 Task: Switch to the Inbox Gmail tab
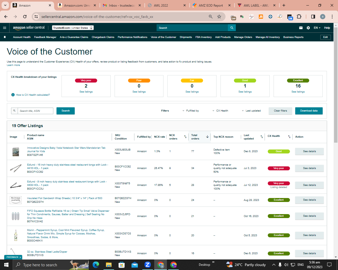point(122,5)
